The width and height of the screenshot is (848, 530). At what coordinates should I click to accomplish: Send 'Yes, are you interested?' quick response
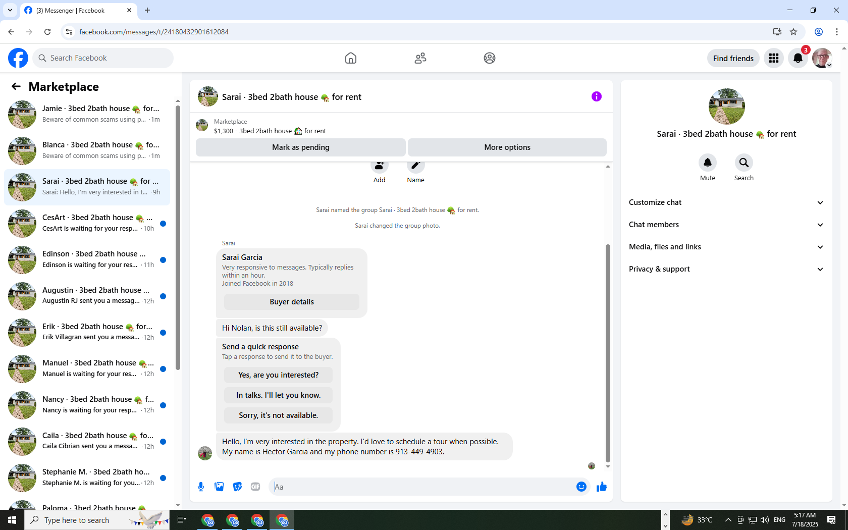pyautogui.click(x=279, y=375)
